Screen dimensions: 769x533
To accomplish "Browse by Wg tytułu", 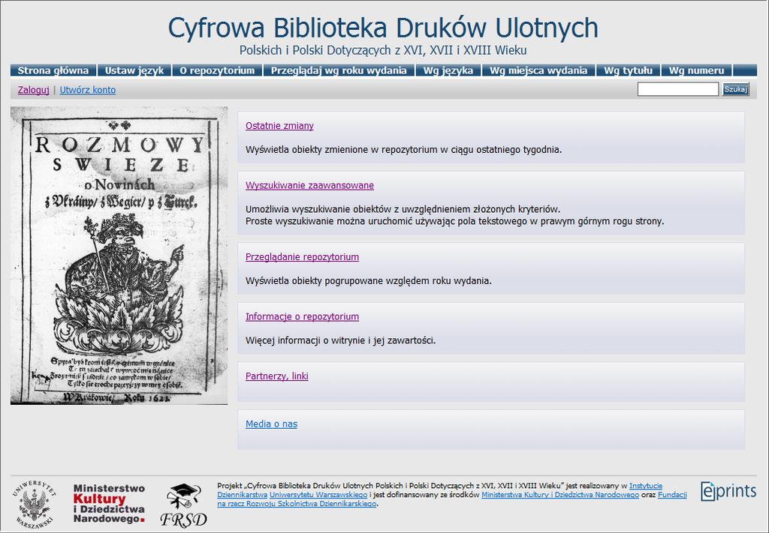I will [629, 70].
